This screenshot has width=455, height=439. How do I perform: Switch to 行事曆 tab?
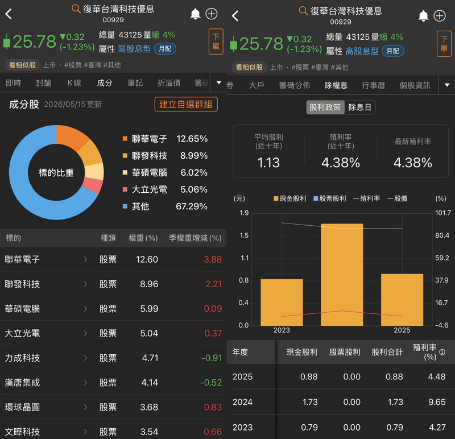[x=374, y=85]
